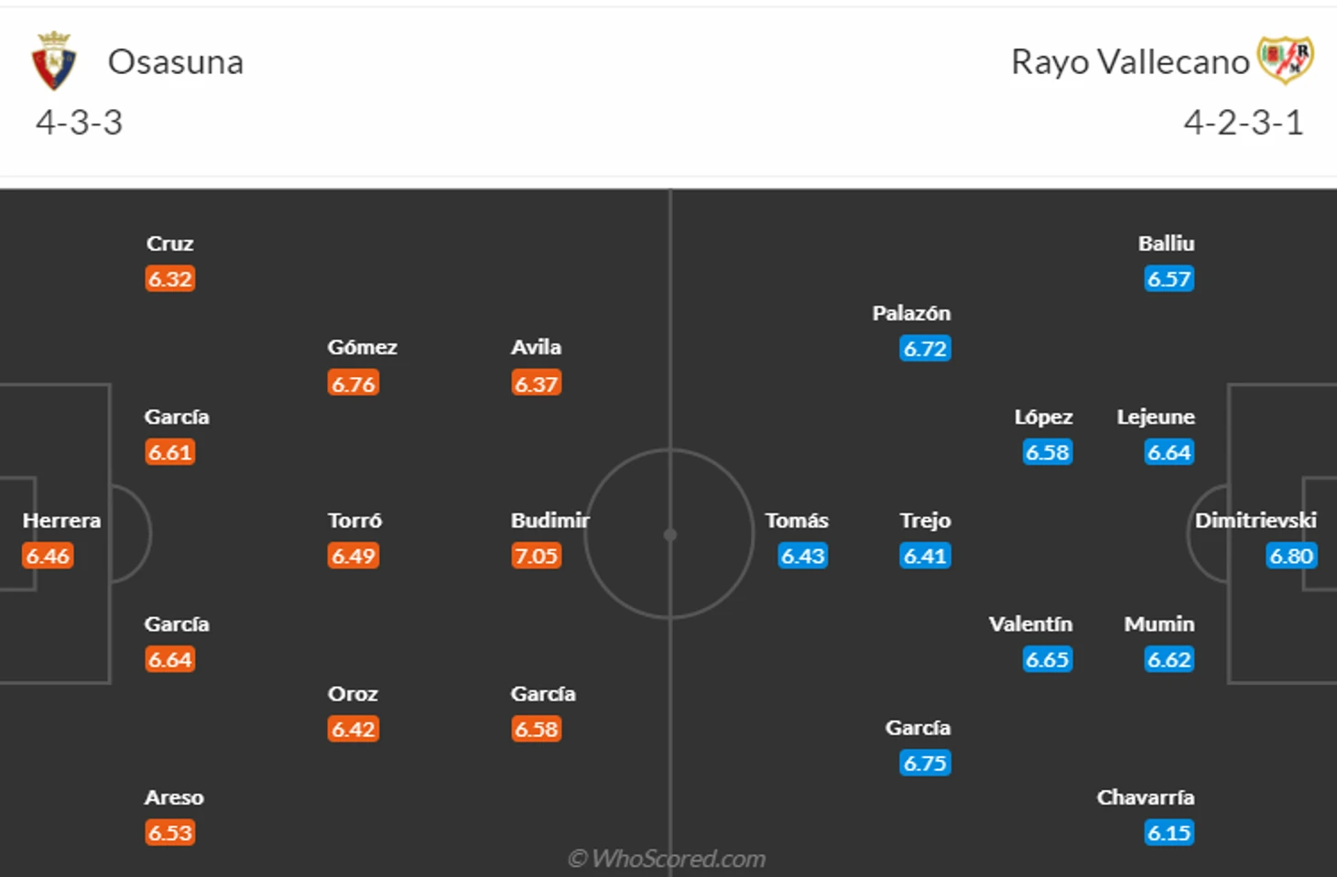Open player Balliu on the pitch
The height and width of the screenshot is (877, 1337).
click(x=1166, y=244)
